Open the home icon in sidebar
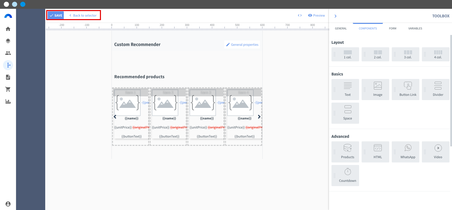452x210 pixels. 8,29
